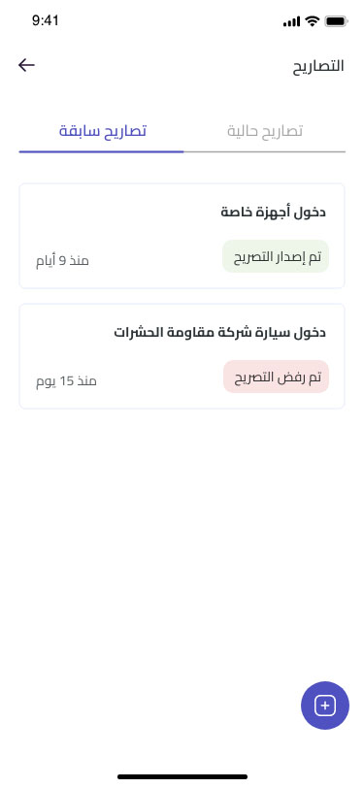Screen dimensions: 364x788
Task: Tap the back arrow icon
Action: [26, 65]
